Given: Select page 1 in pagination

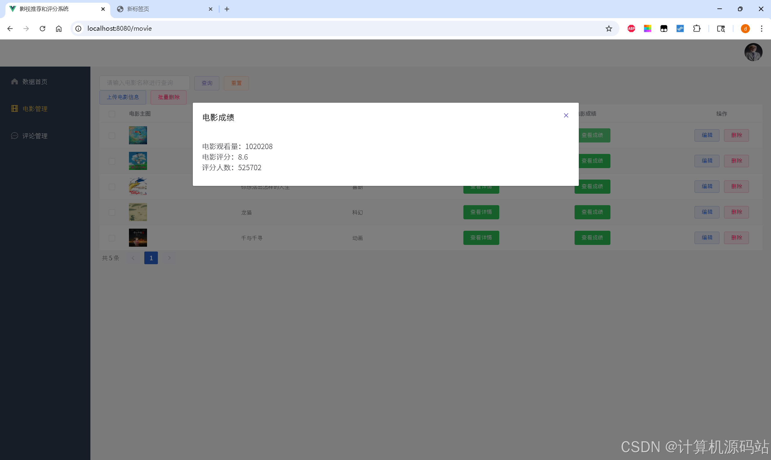Looking at the screenshot, I should coord(151,258).
